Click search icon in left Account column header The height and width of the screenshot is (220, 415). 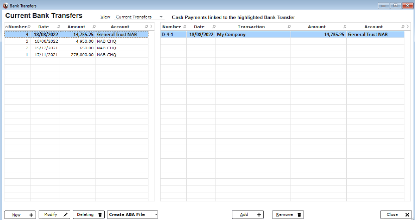click(x=147, y=27)
